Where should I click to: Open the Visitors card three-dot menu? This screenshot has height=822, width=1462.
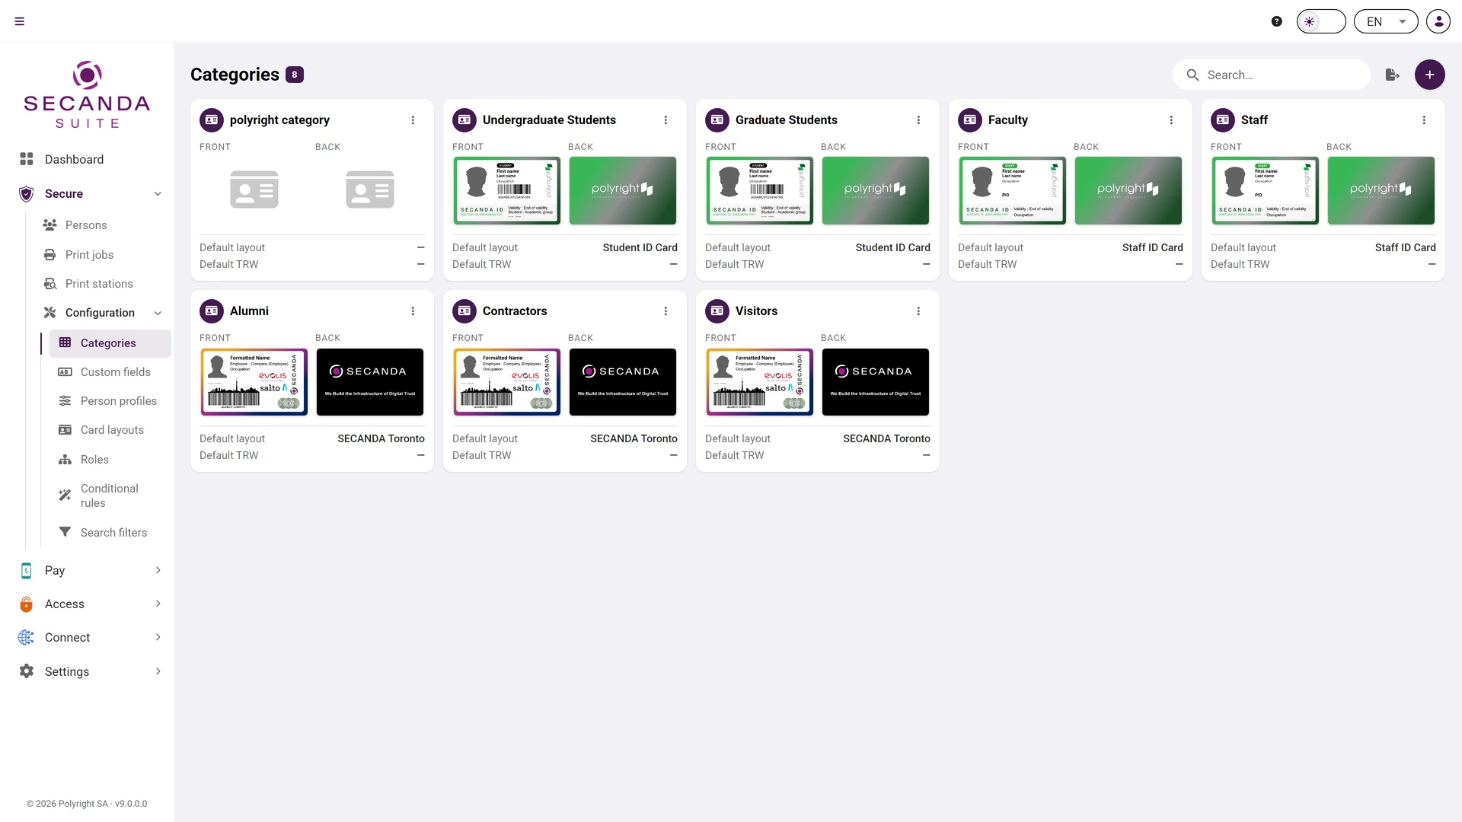tap(918, 311)
